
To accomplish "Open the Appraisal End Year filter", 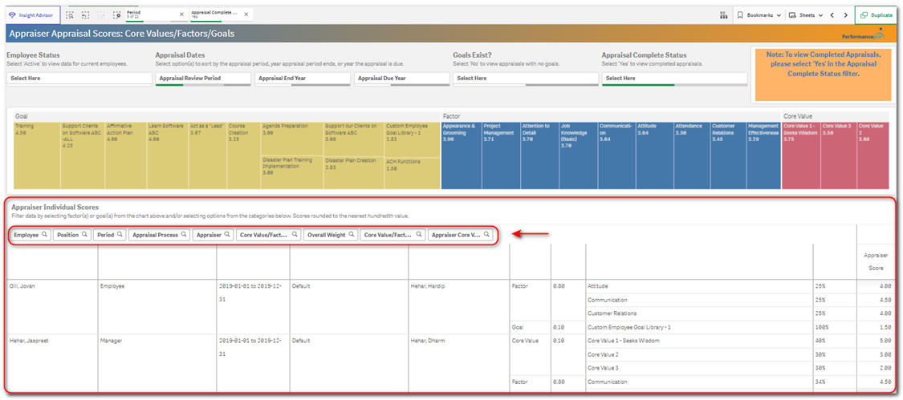I will tap(303, 79).
